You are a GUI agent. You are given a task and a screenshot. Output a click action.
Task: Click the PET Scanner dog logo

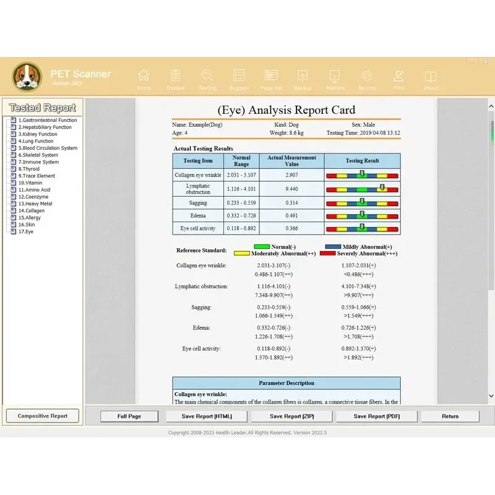[27, 77]
